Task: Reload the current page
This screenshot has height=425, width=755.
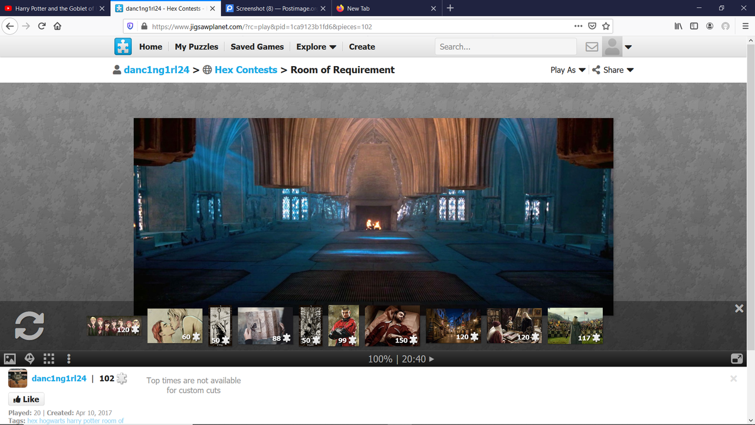Action: click(x=42, y=26)
